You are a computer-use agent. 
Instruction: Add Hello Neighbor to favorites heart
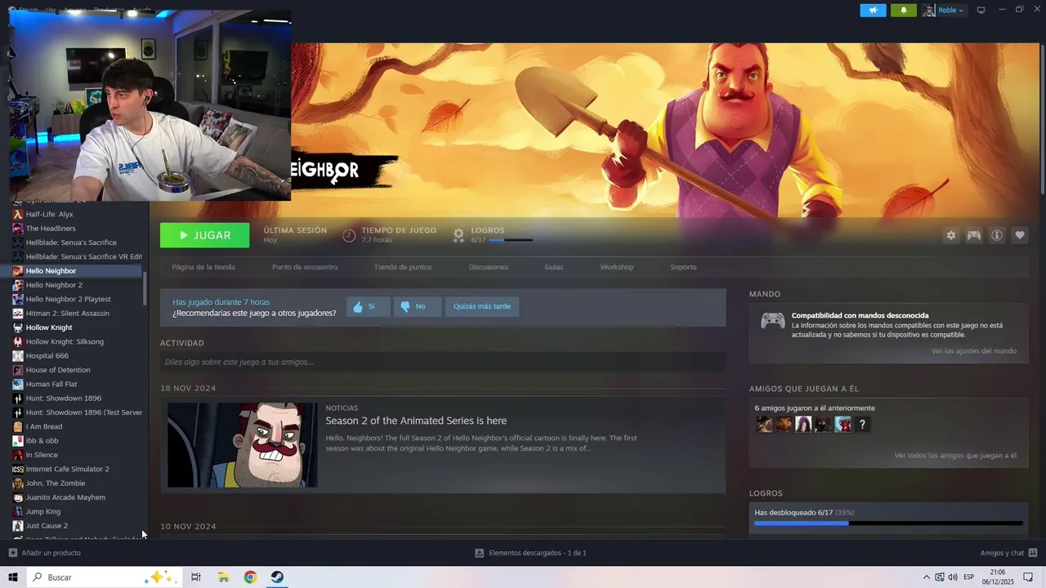[x=1020, y=235]
